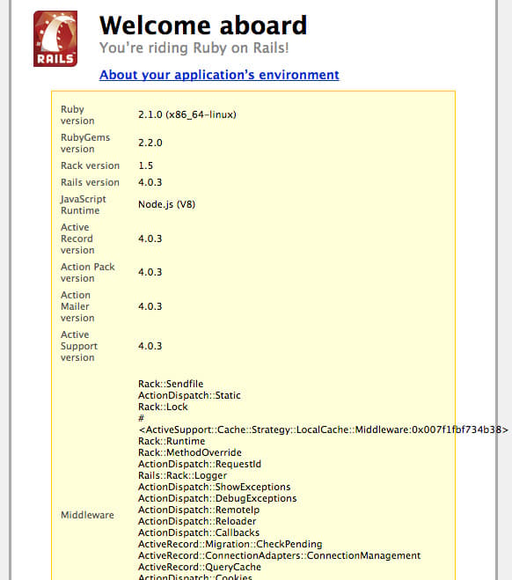
Task: Click the Action Pack version label
Action: tap(88, 273)
